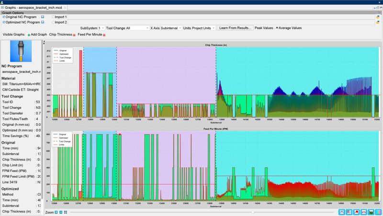Toggle the legend display icon bottom-right
This screenshot has height=216, width=383.
(x=349, y=212)
